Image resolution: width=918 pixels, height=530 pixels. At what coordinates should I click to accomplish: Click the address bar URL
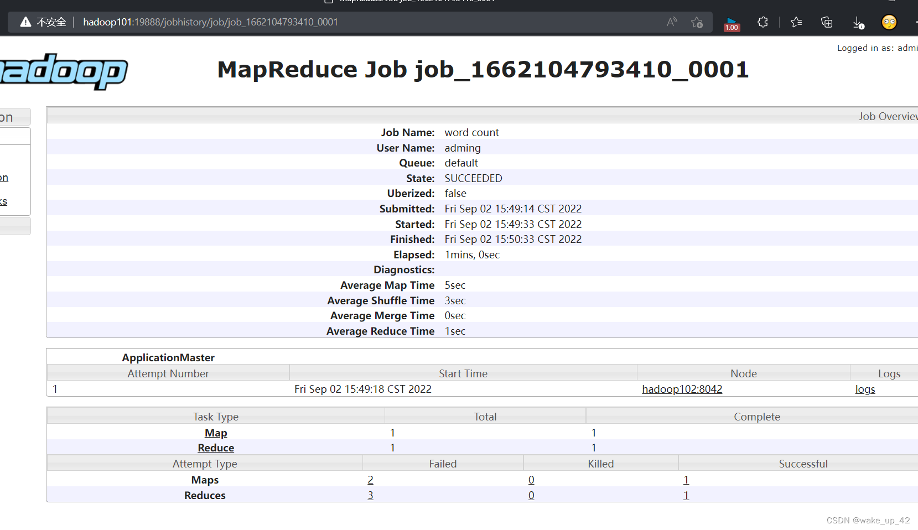point(210,22)
